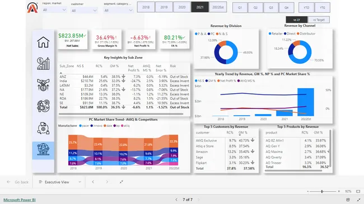Screen dimensions: 364x204
Task: Click Go back text button
Action: pos(22,182)
